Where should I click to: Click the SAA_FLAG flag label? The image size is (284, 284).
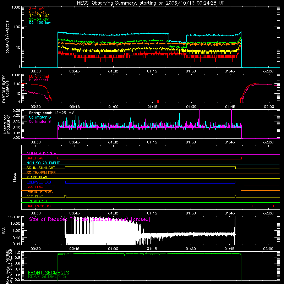(x=35, y=187)
